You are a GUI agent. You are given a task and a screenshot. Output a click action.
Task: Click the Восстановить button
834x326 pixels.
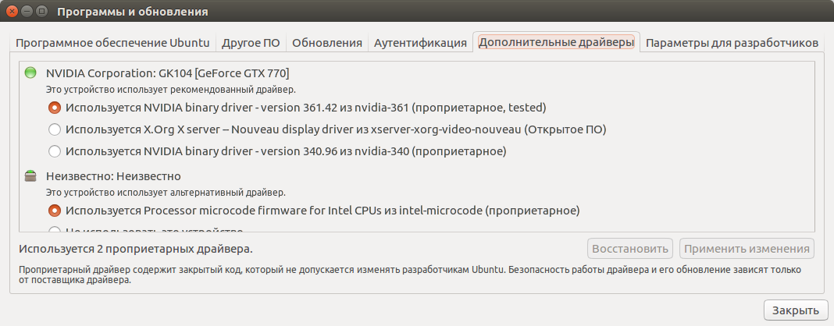pos(630,249)
